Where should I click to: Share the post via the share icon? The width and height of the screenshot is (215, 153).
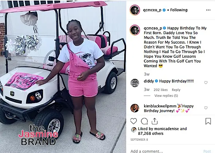tap(155, 121)
